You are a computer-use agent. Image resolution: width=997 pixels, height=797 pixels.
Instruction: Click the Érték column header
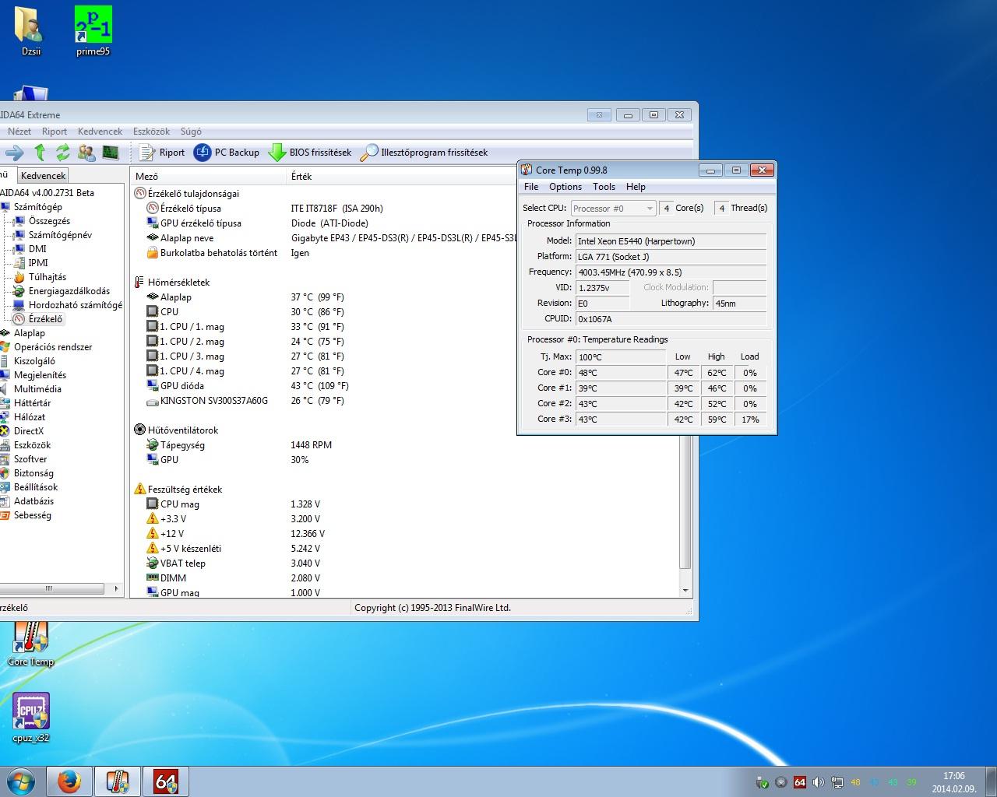[301, 177]
